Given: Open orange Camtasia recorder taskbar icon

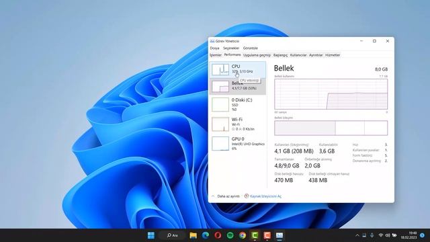Looking at the screenshot, I should [267, 235].
